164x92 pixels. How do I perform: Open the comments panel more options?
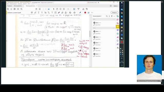coord(114,16)
